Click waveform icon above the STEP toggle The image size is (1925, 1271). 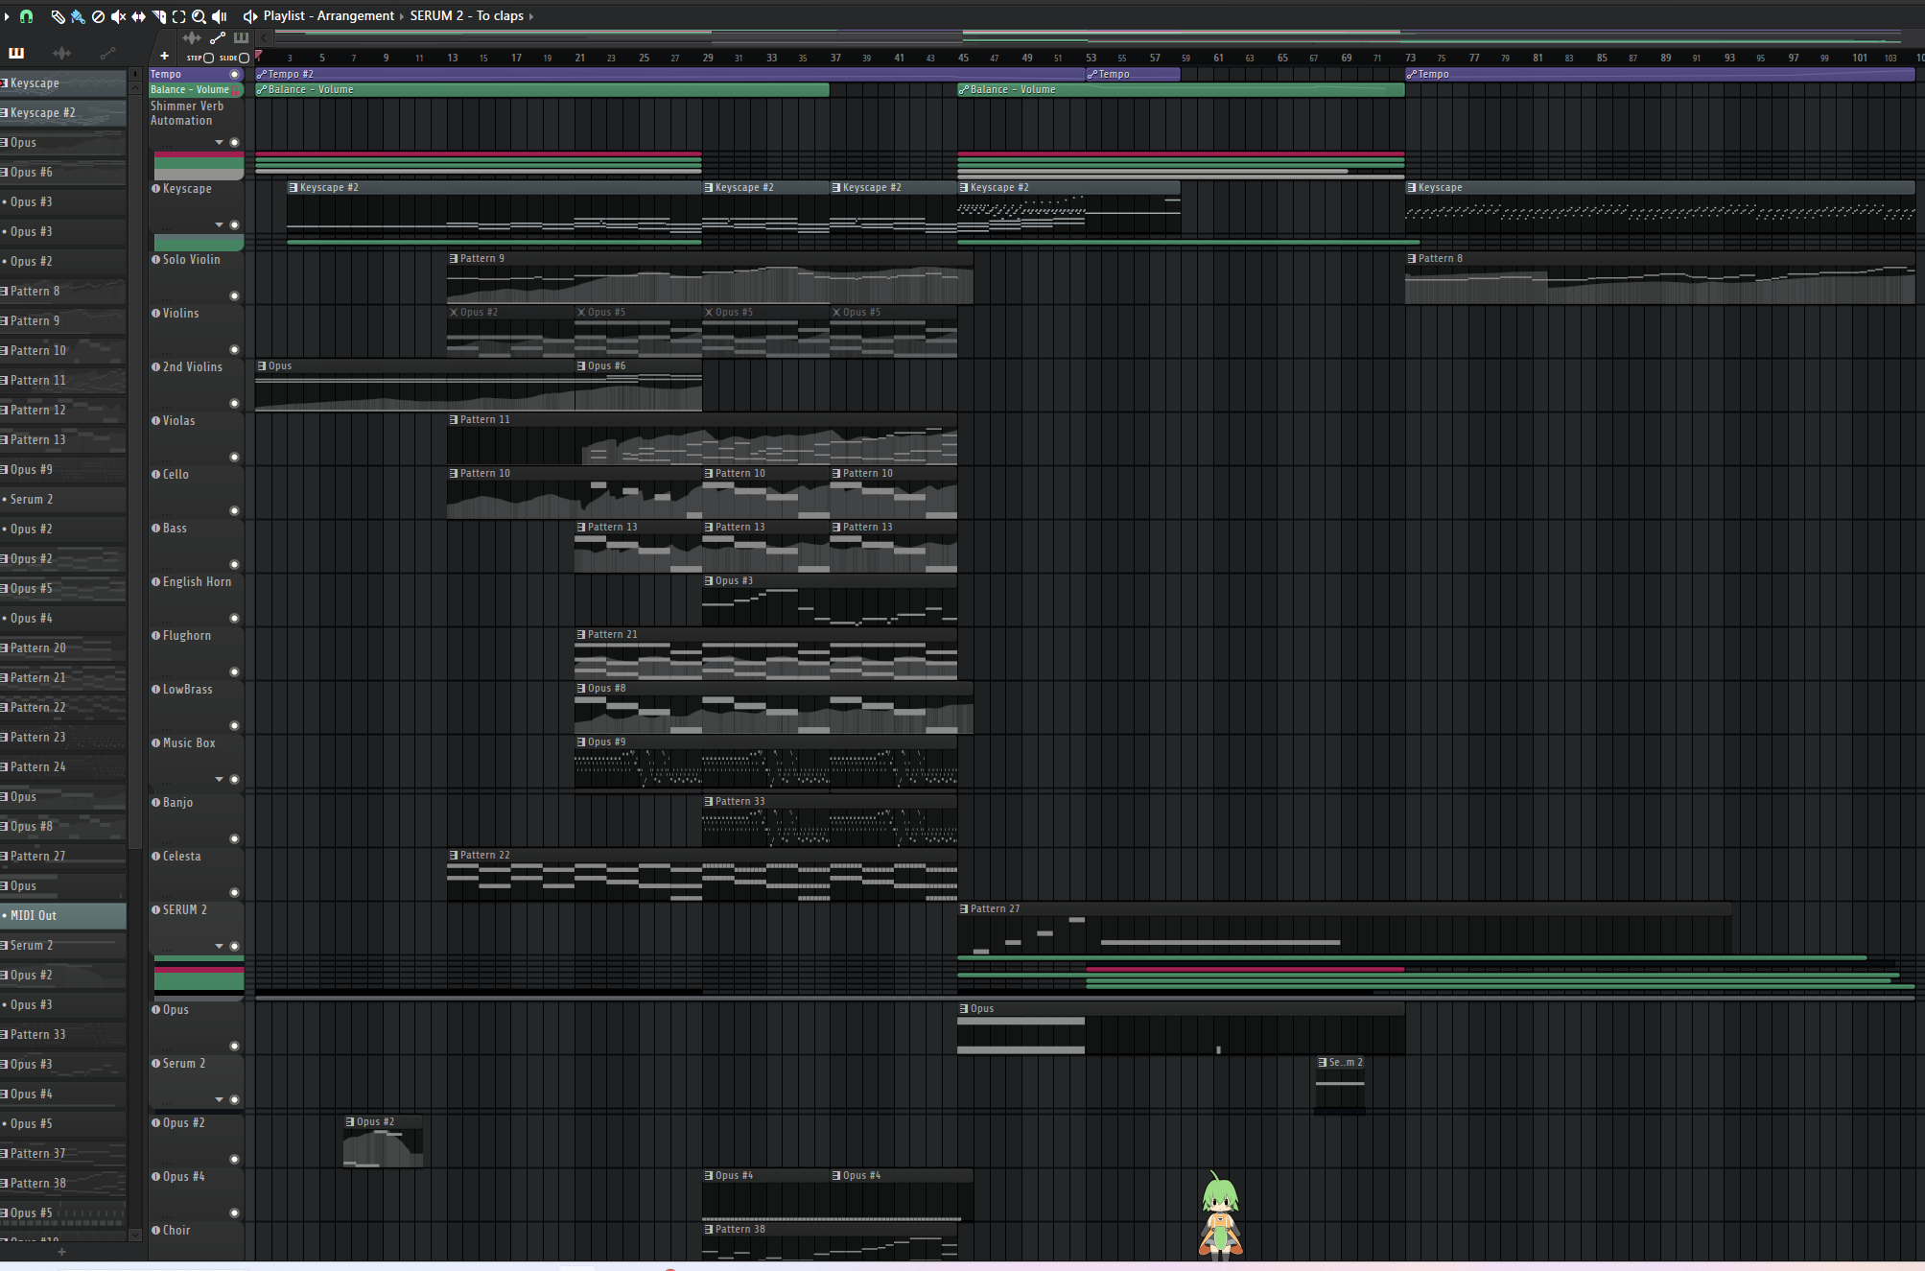(x=192, y=38)
